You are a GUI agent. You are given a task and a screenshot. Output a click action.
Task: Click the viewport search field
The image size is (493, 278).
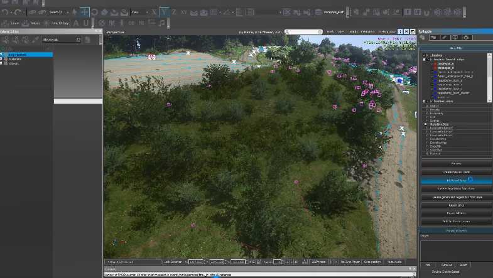click(x=303, y=32)
